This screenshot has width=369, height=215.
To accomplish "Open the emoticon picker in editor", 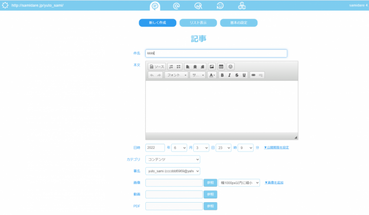I will [231, 67].
